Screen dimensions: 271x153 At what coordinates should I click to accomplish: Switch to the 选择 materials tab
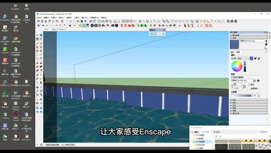[232, 52]
